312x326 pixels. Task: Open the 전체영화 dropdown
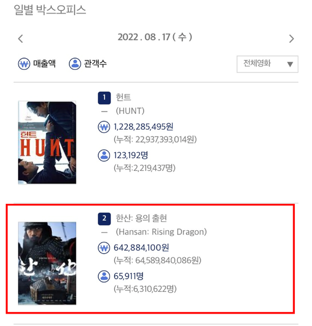pos(267,64)
